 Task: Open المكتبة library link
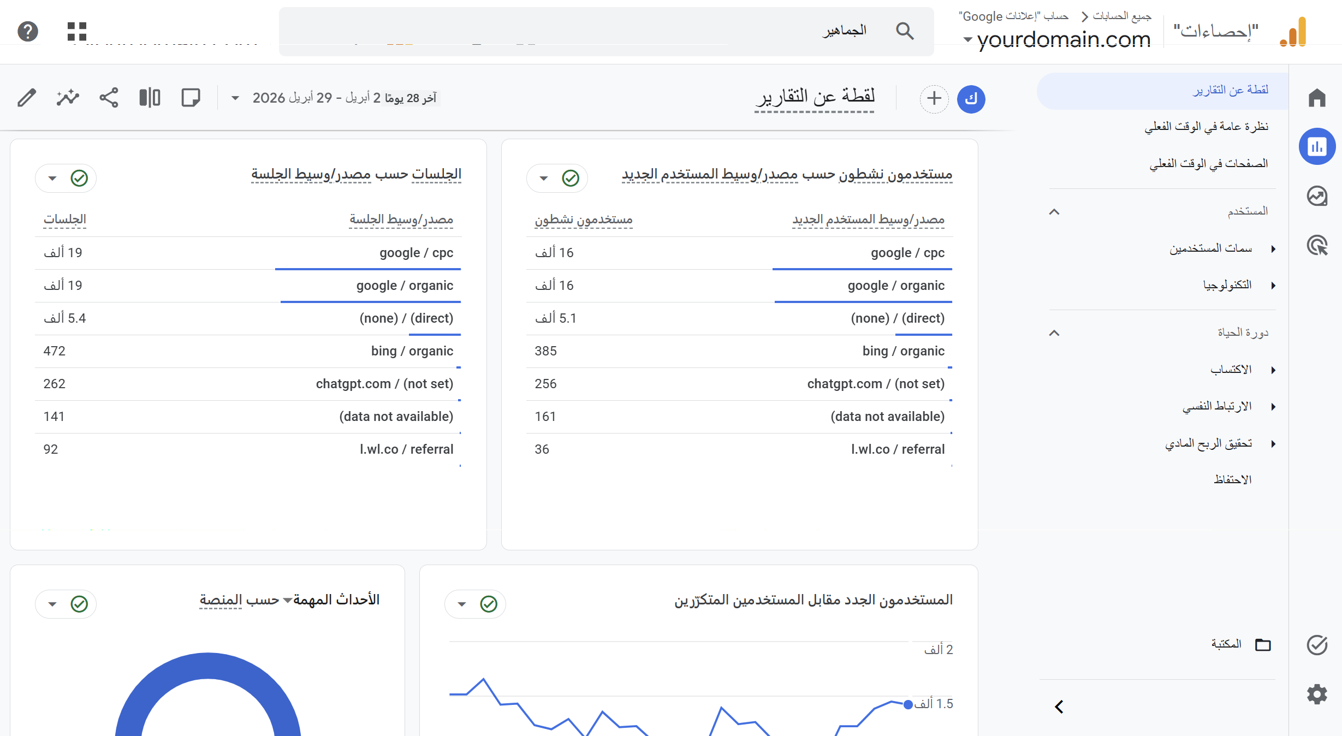(1226, 645)
